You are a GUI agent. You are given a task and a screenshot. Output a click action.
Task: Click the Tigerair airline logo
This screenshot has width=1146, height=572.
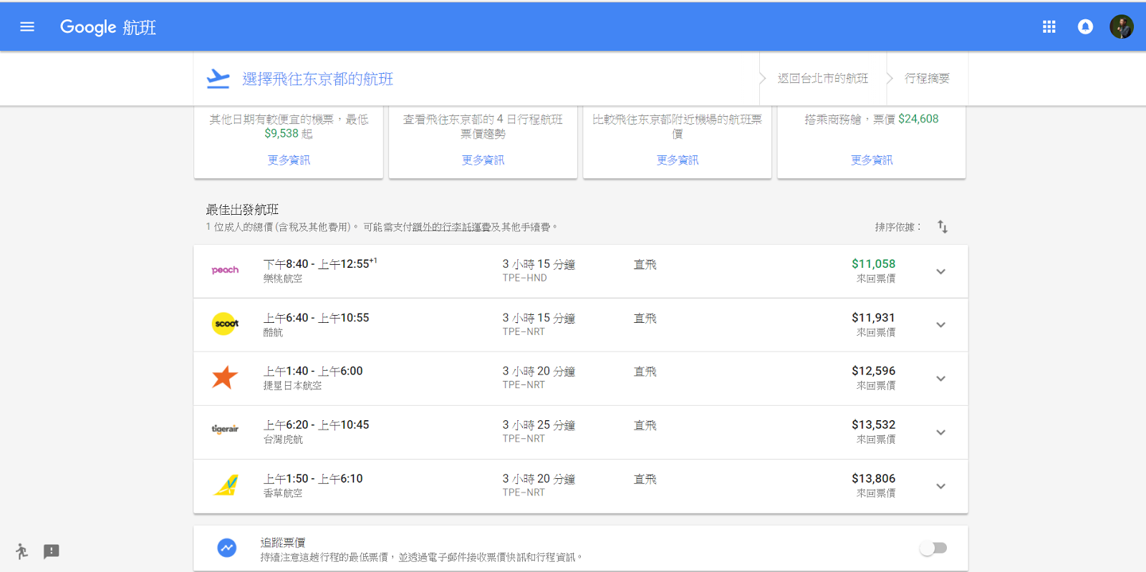pyautogui.click(x=225, y=430)
